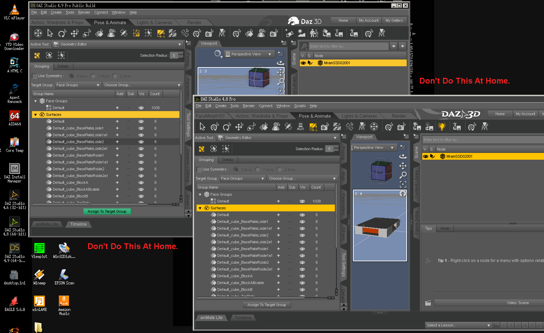This screenshot has height=333, width=544.
Task: Select the Universal tool in DAZ Studio 4.8 toolbar
Action: click(x=374, y=127)
